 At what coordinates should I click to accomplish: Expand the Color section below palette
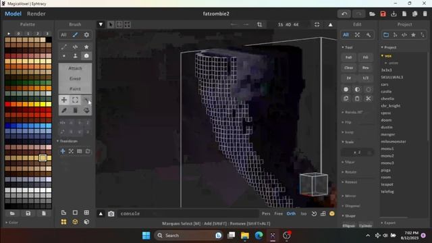pos(11,222)
